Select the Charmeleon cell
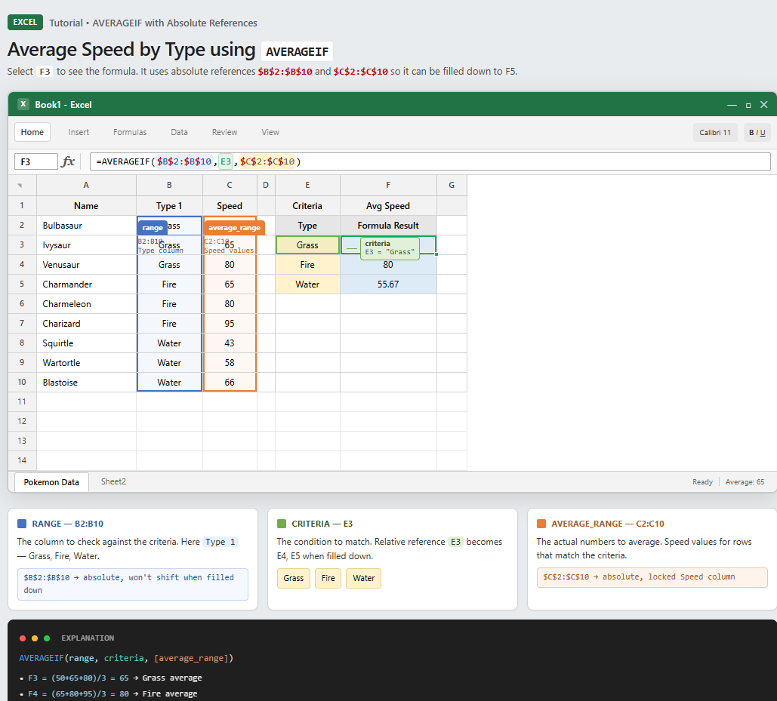Viewport: 777px width, 701px height. (x=86, y=304)
